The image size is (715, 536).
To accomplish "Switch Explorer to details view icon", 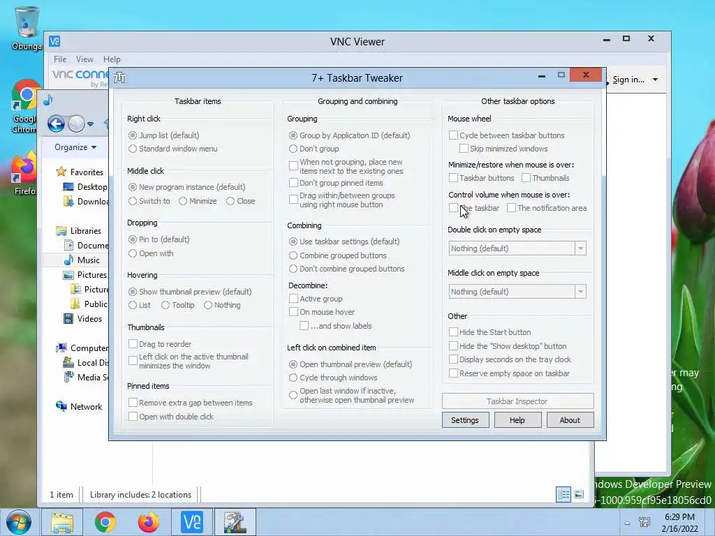I will point(563,494).
